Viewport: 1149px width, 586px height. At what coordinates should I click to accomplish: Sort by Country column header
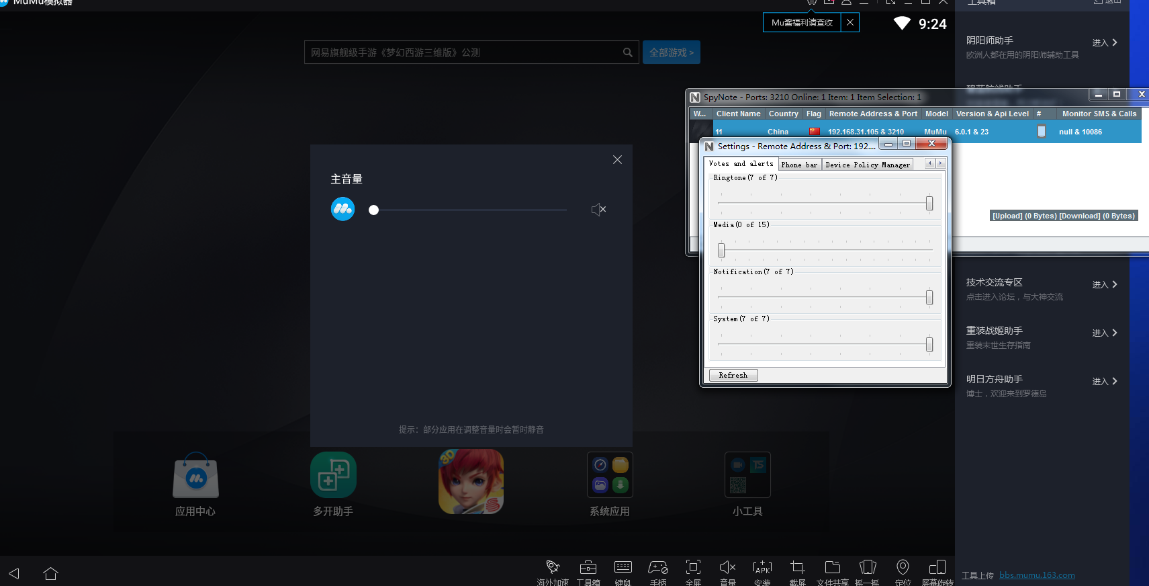coord(784,114)
